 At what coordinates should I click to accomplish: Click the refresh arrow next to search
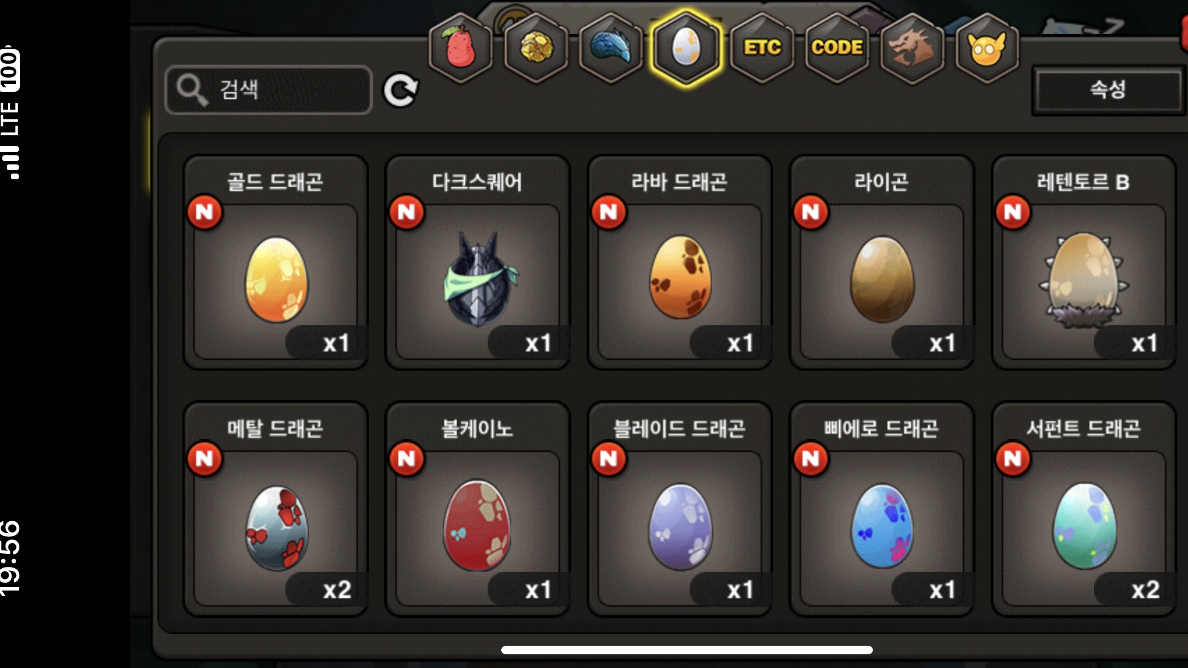400,90
